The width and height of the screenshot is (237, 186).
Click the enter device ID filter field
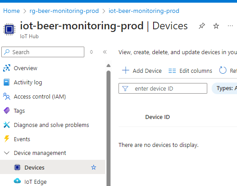[163, 88]
